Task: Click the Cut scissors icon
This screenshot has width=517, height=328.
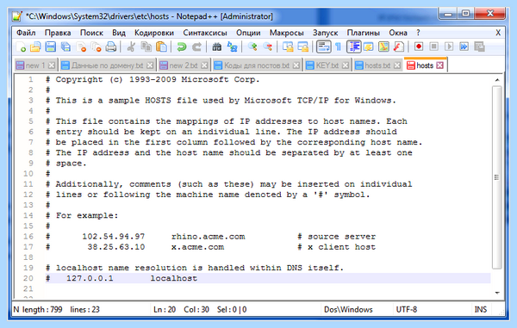Action: [131, 46]
